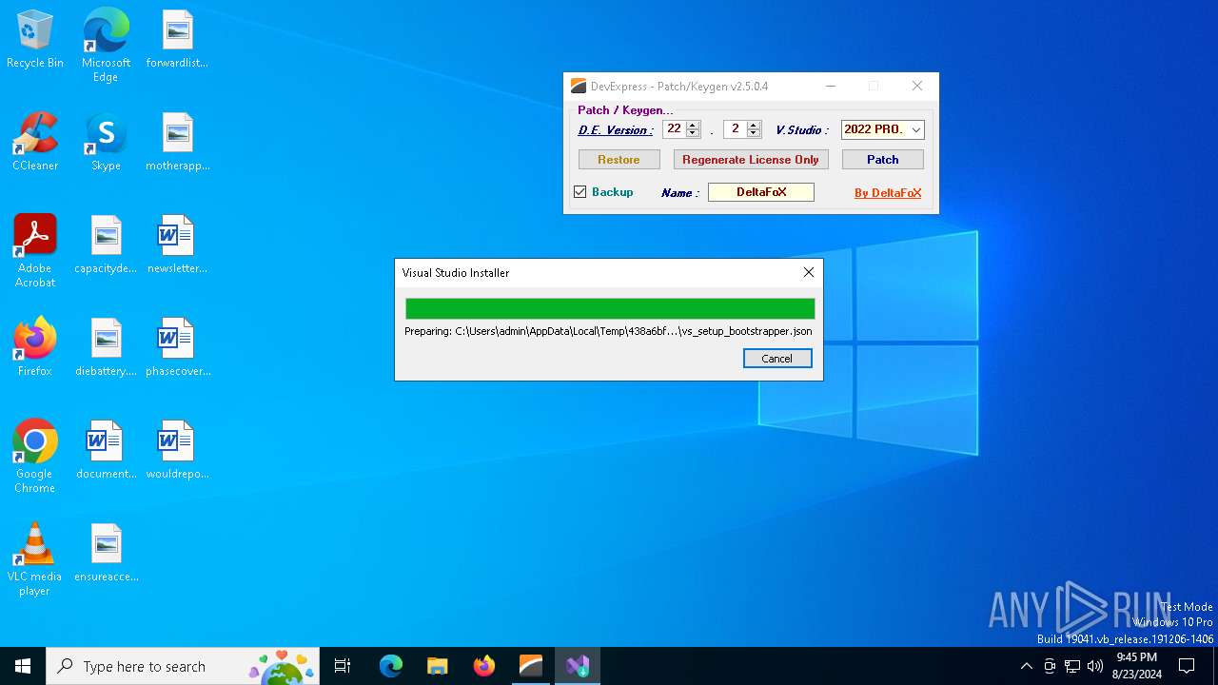Open Skype desktop shortcut
This screenshot has width=1218, height=685.
point(106,143)
